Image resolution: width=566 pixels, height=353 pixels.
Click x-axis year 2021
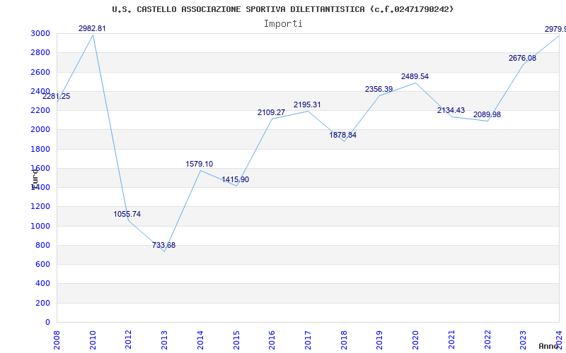pos(451,340)
